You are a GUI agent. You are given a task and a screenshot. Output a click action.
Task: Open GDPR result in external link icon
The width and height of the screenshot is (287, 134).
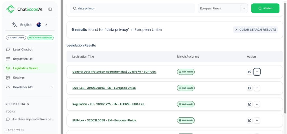pos(249,72)
